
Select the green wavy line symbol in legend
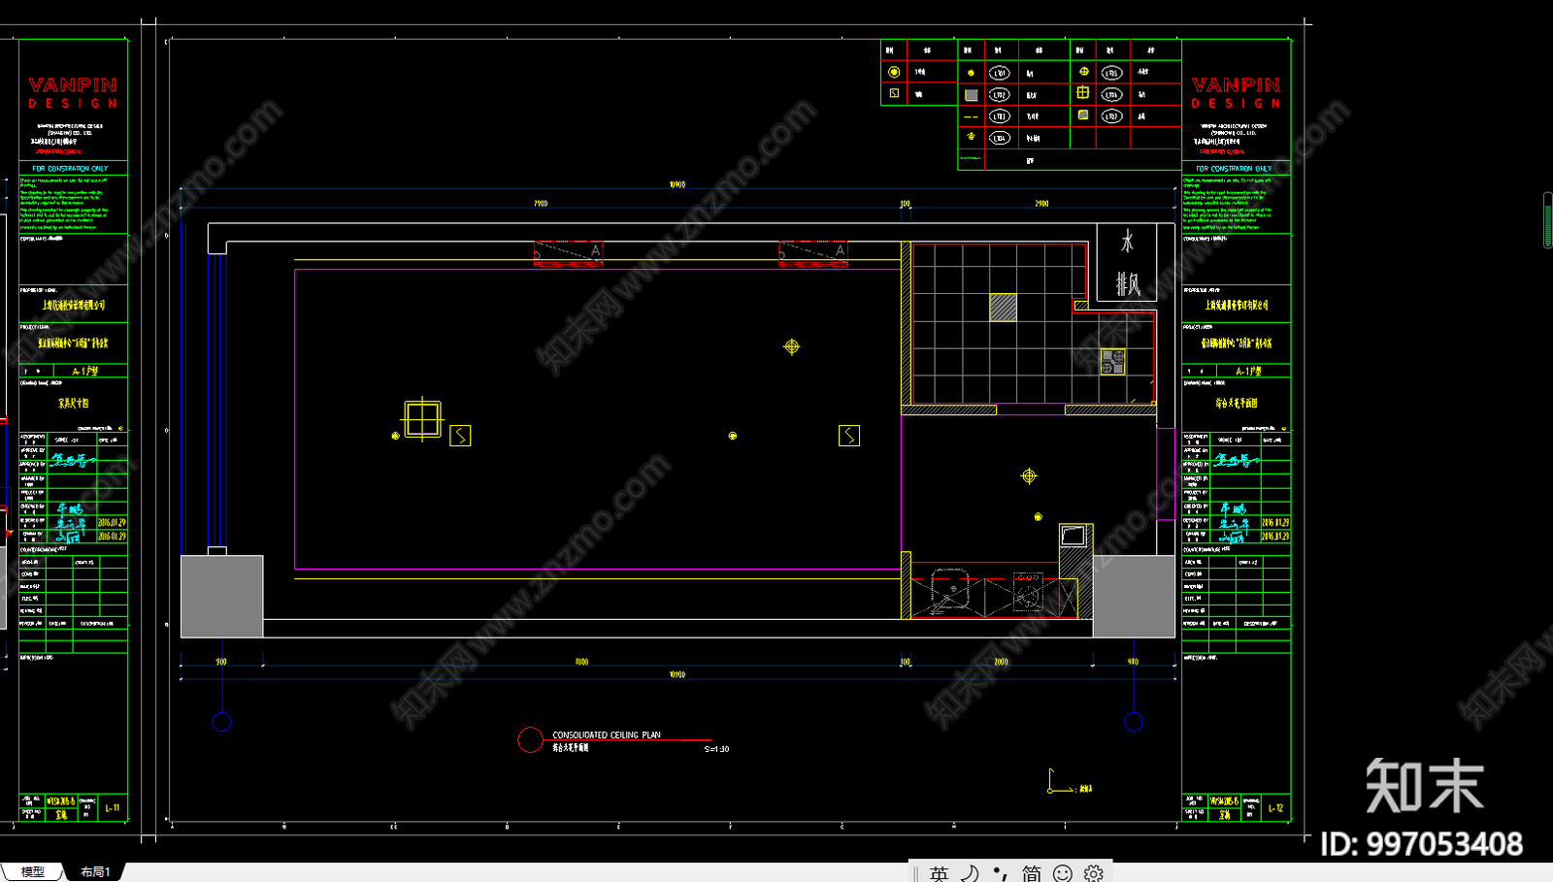click(x=971, y=158)
